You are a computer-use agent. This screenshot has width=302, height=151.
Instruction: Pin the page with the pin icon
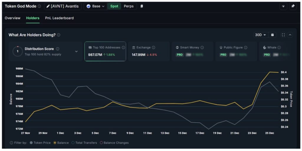click(293, 6)
